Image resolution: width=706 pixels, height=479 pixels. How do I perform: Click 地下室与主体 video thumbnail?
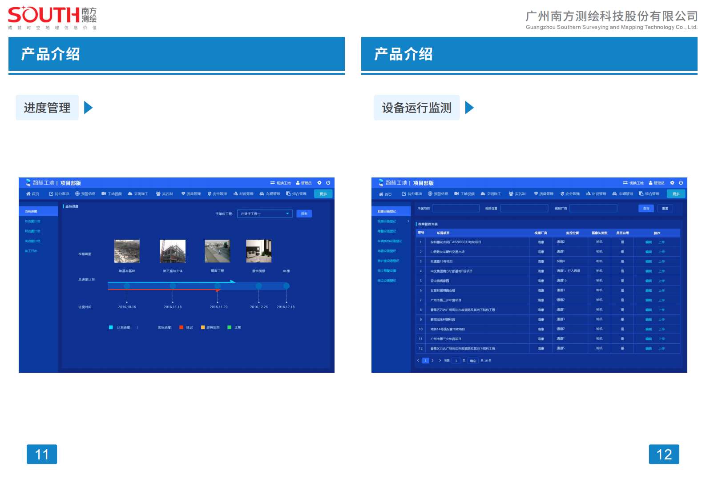[x=173, y=251]
